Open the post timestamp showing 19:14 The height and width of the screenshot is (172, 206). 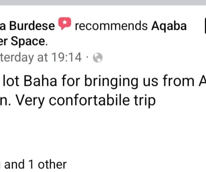click(x=41, y=58)
